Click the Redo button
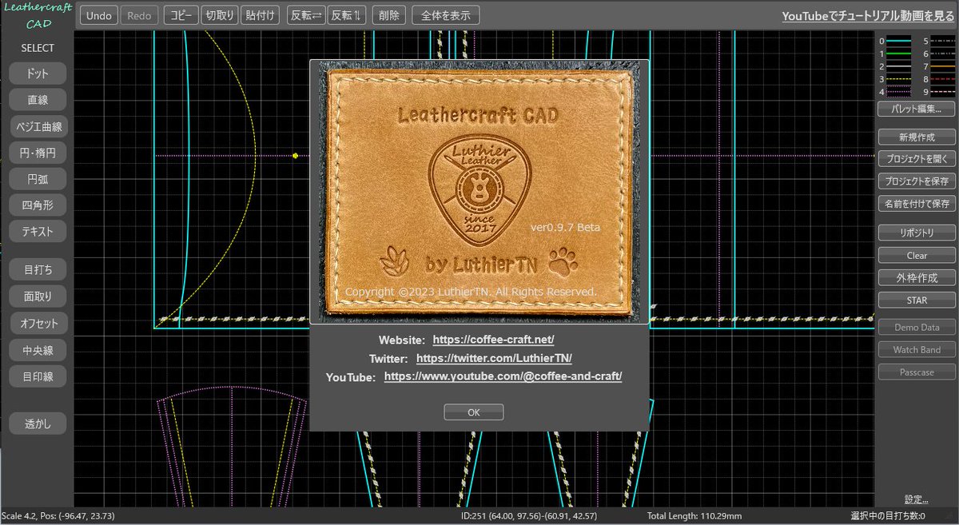 [139, 15]
